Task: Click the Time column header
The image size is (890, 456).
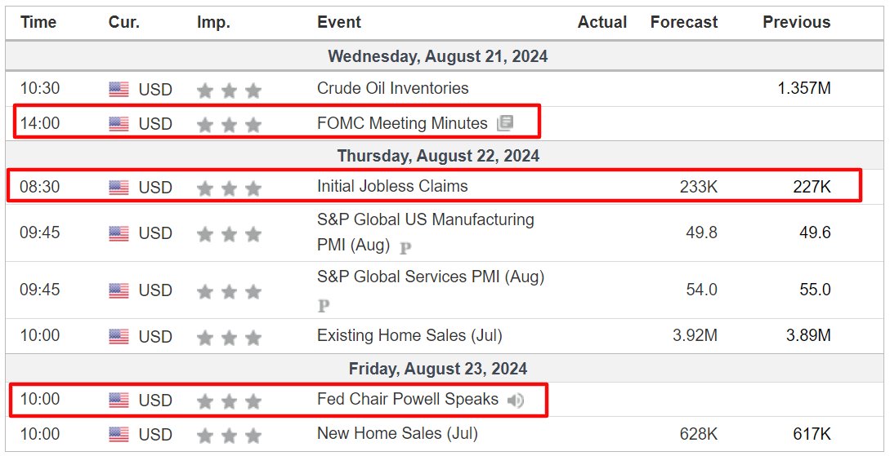Action: [x=38, y=22]
